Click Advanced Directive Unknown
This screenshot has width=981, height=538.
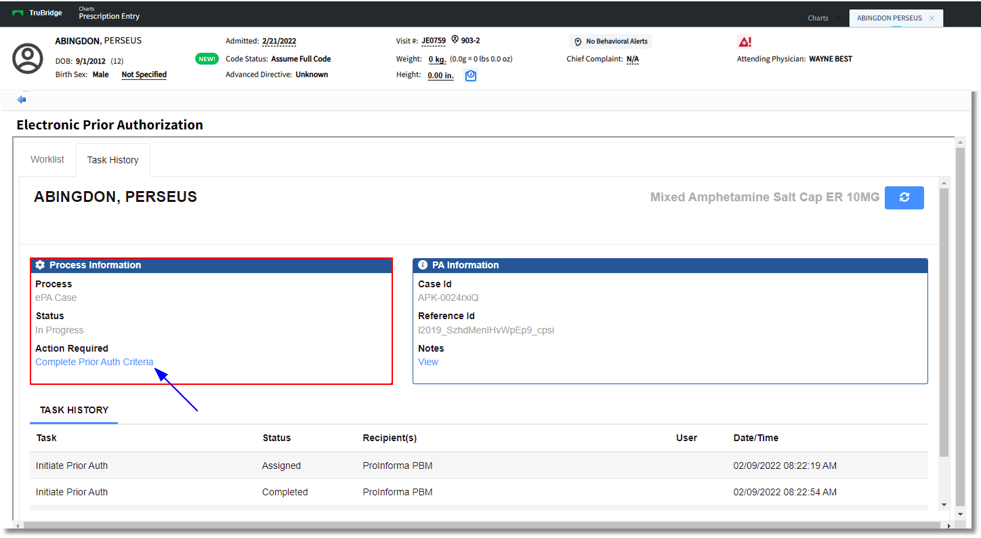click(x=276, y=75)
